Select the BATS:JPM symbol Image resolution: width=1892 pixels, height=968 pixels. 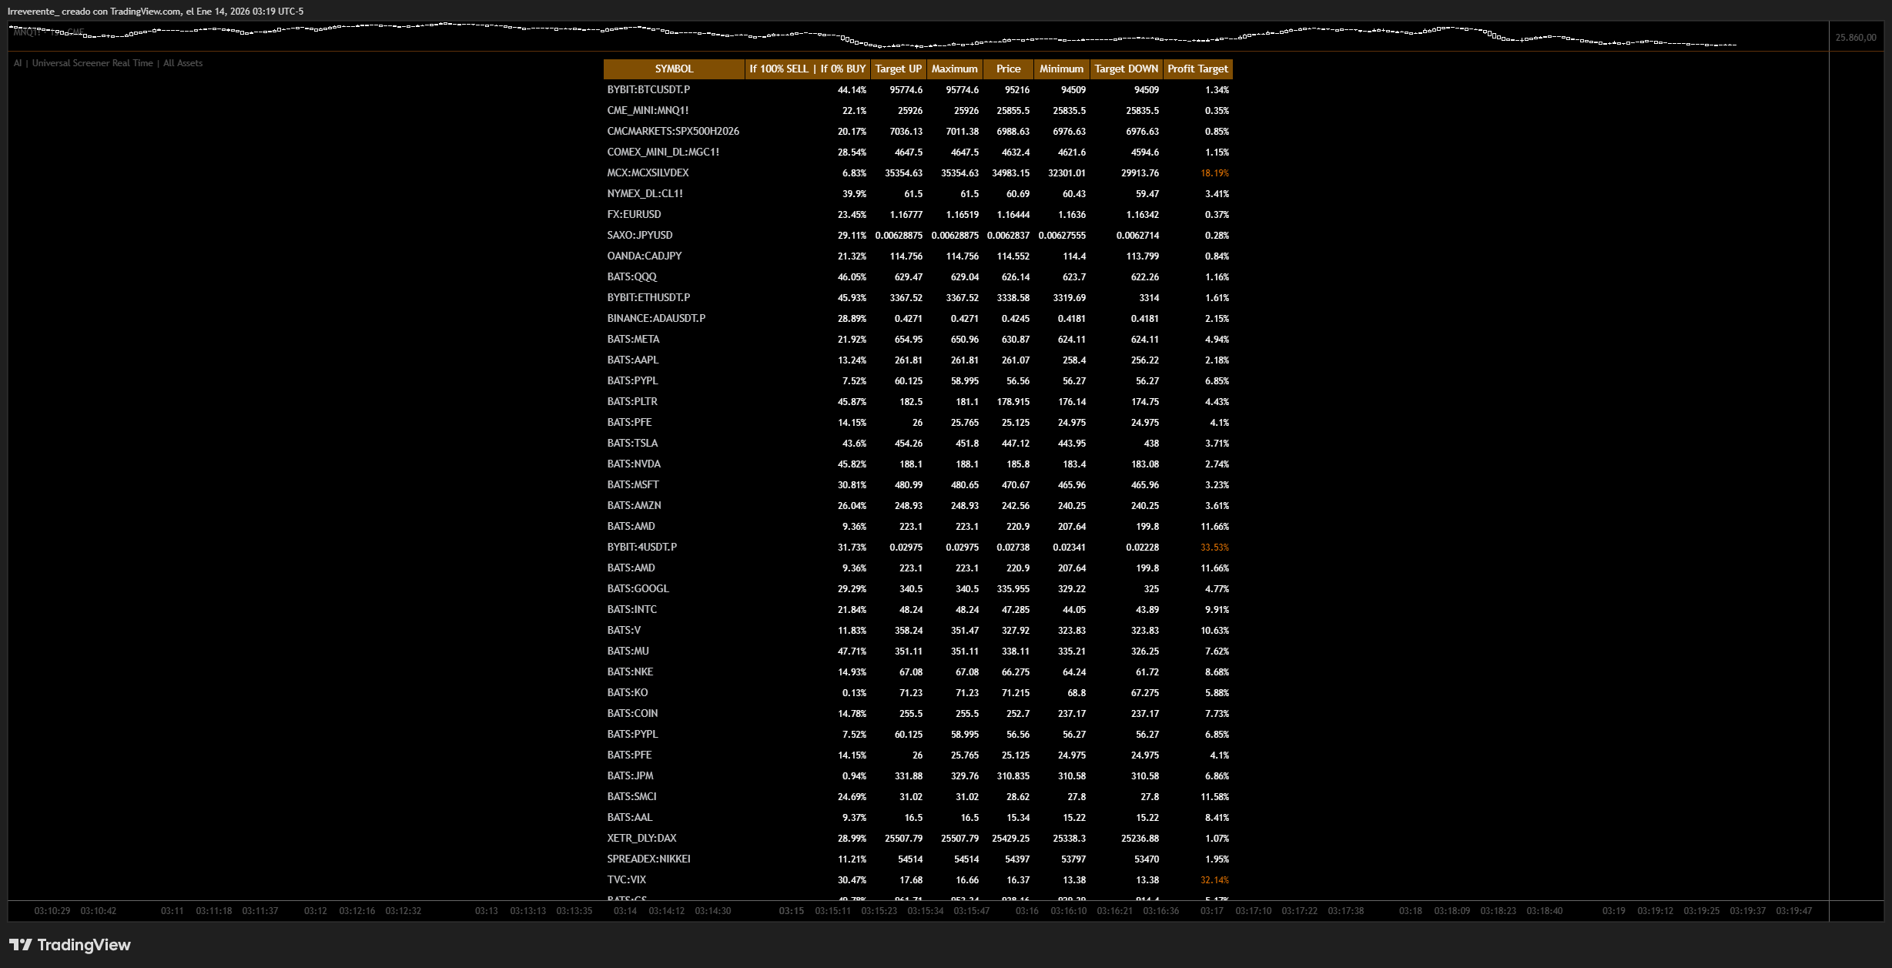pos(630,776)
